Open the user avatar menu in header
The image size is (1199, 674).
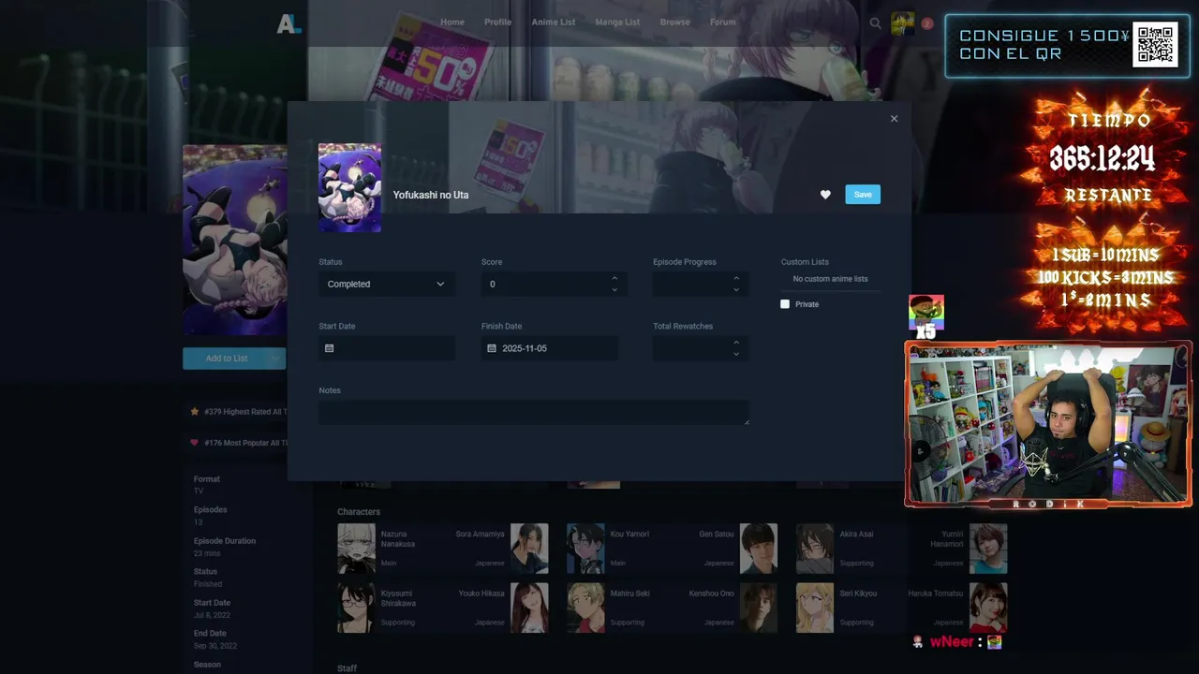tap(903, 23)
